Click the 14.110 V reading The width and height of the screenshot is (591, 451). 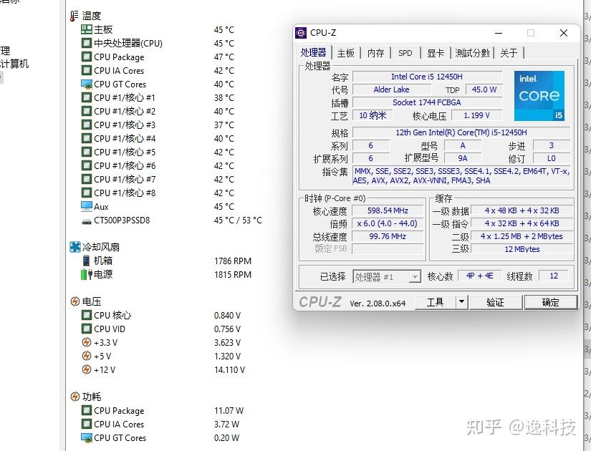click(229, 369)
